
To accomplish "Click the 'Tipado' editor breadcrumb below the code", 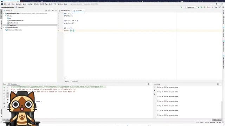I will click(x=66, y=81).
